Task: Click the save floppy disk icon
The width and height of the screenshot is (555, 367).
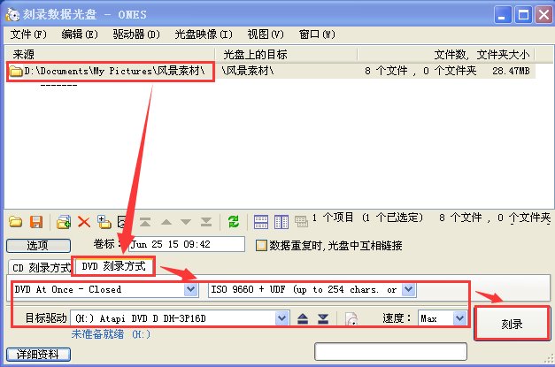Action: pos(36,222)
